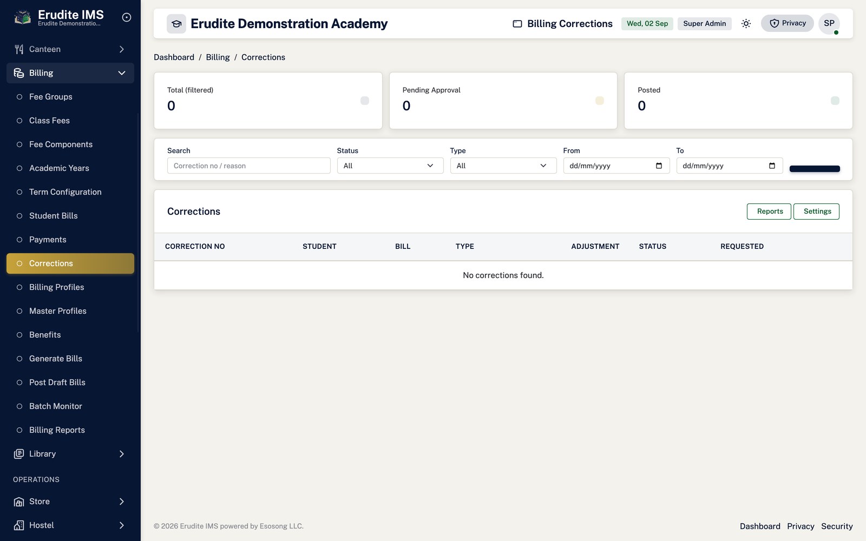Screen dimensions: 866x541
Task: Click the Hostel building icon
Action: [19, 525]
